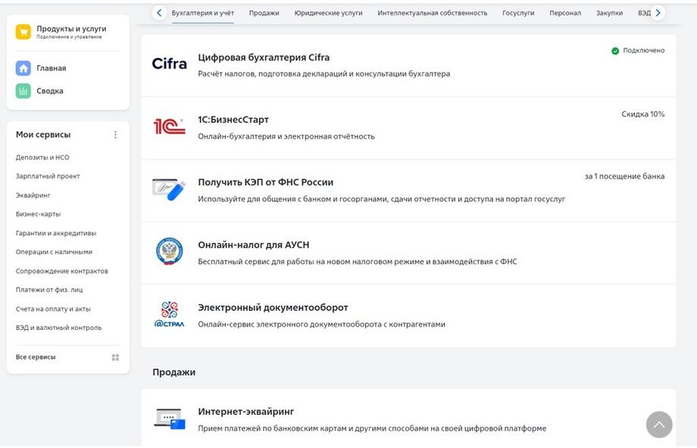Click the Астрал electronic document flow logo
This screenshot has height=448, width=697.
[x=169, y=314]
